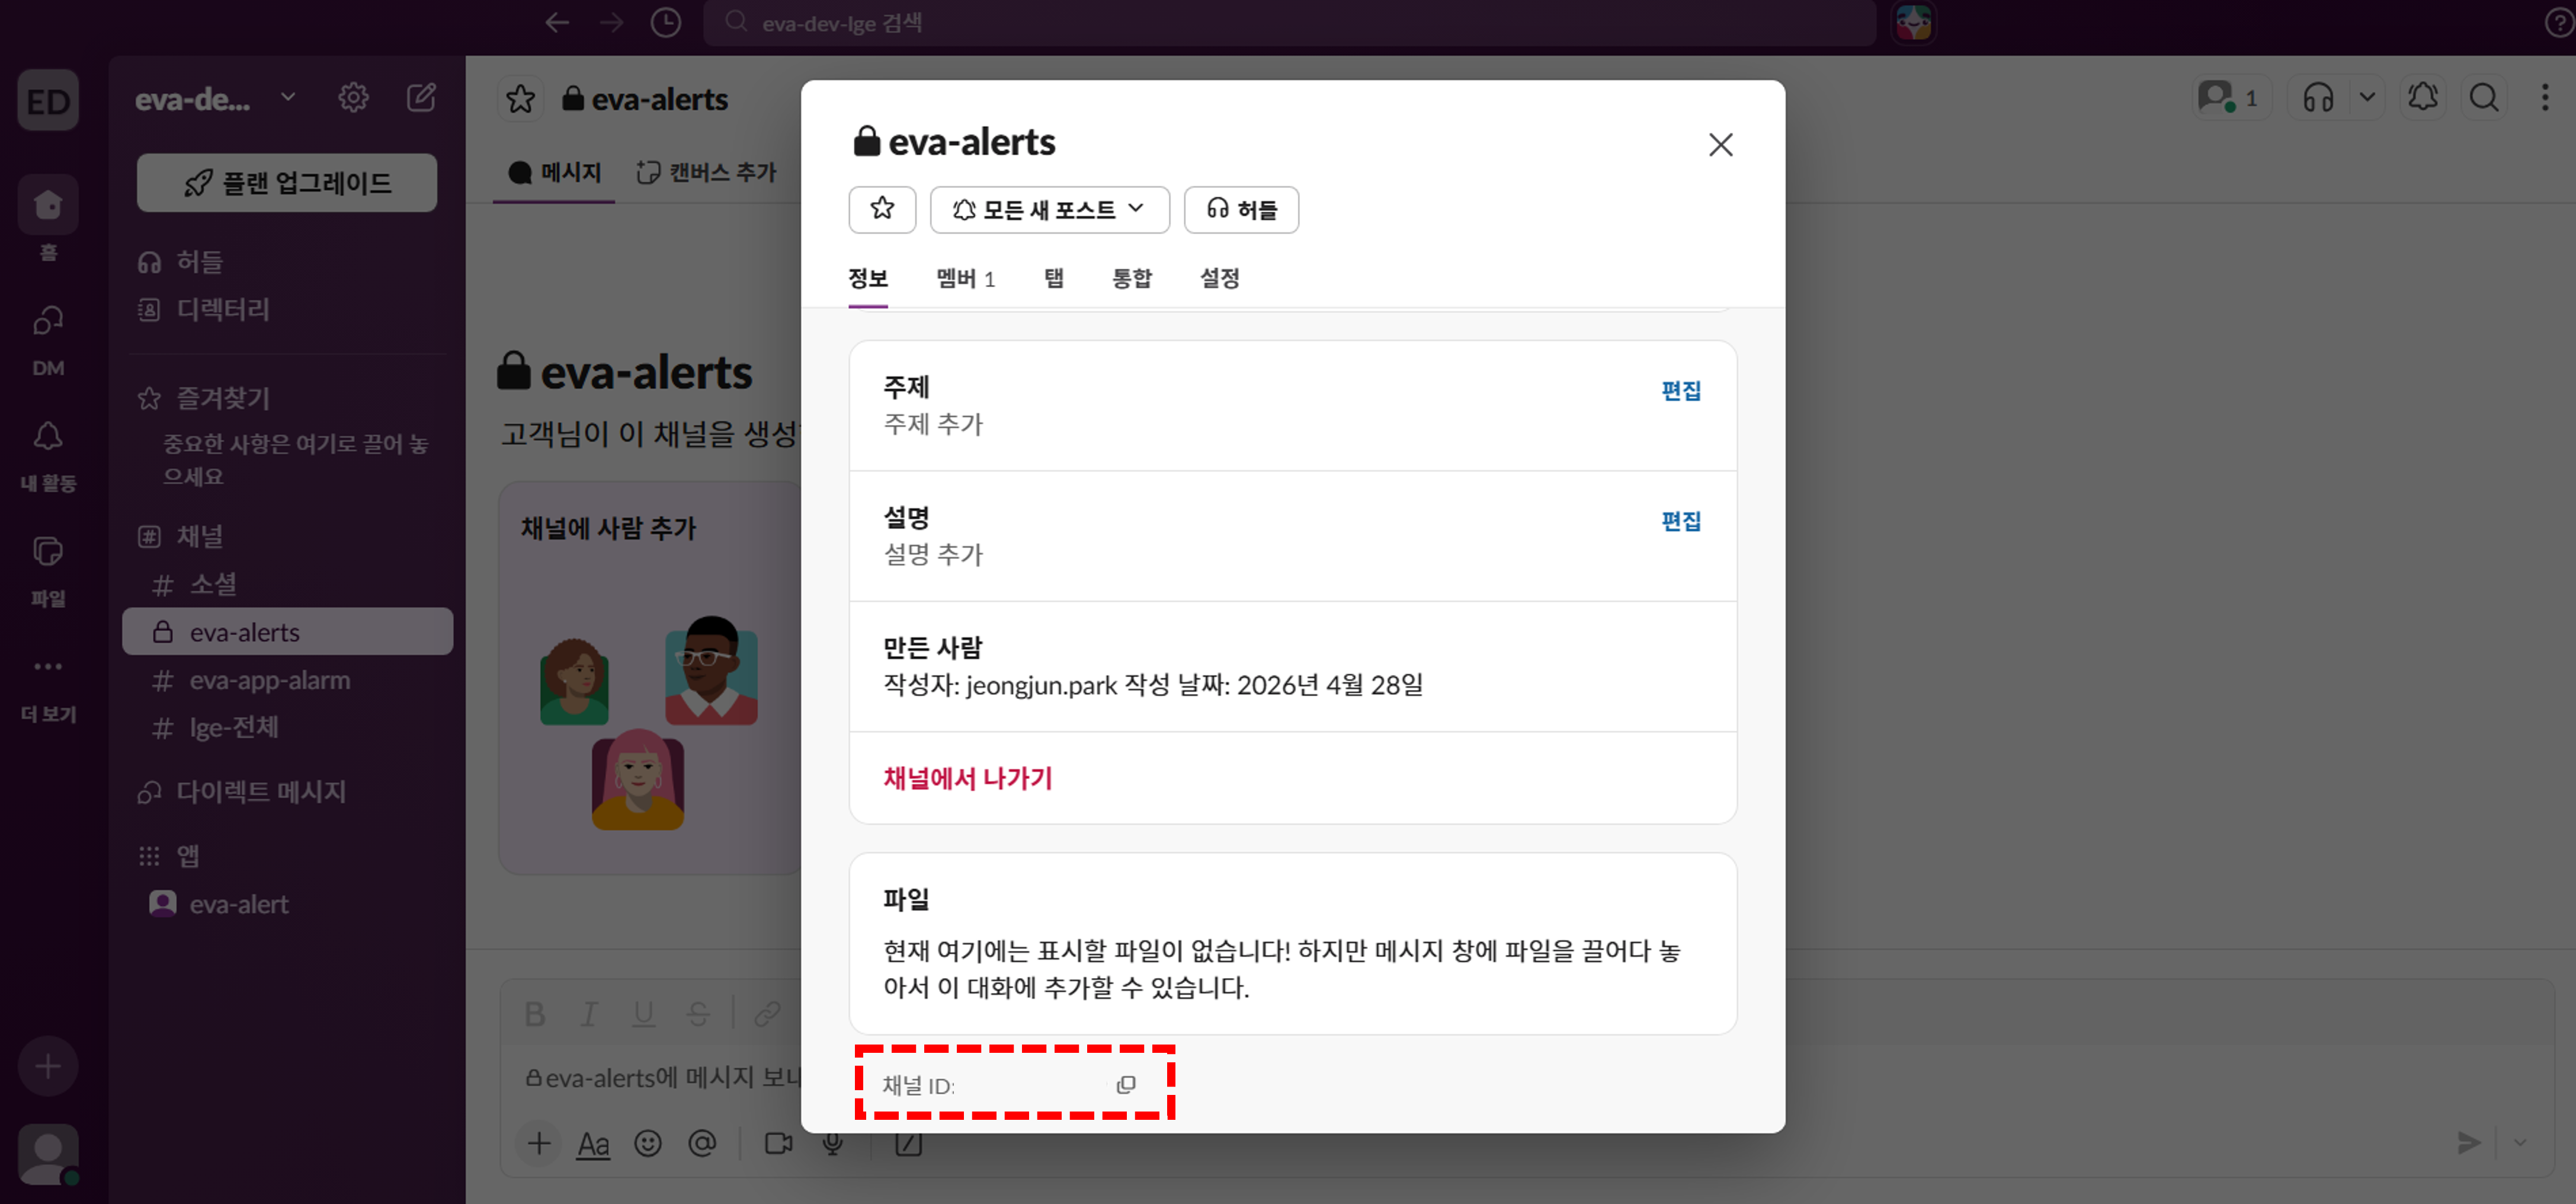Open the # eva-app-alarm channel
The height and width of the screenshot is (1204, 2576).
pos(287,679)
